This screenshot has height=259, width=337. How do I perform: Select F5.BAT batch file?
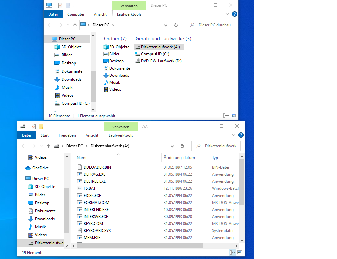(x=86, y=188)
